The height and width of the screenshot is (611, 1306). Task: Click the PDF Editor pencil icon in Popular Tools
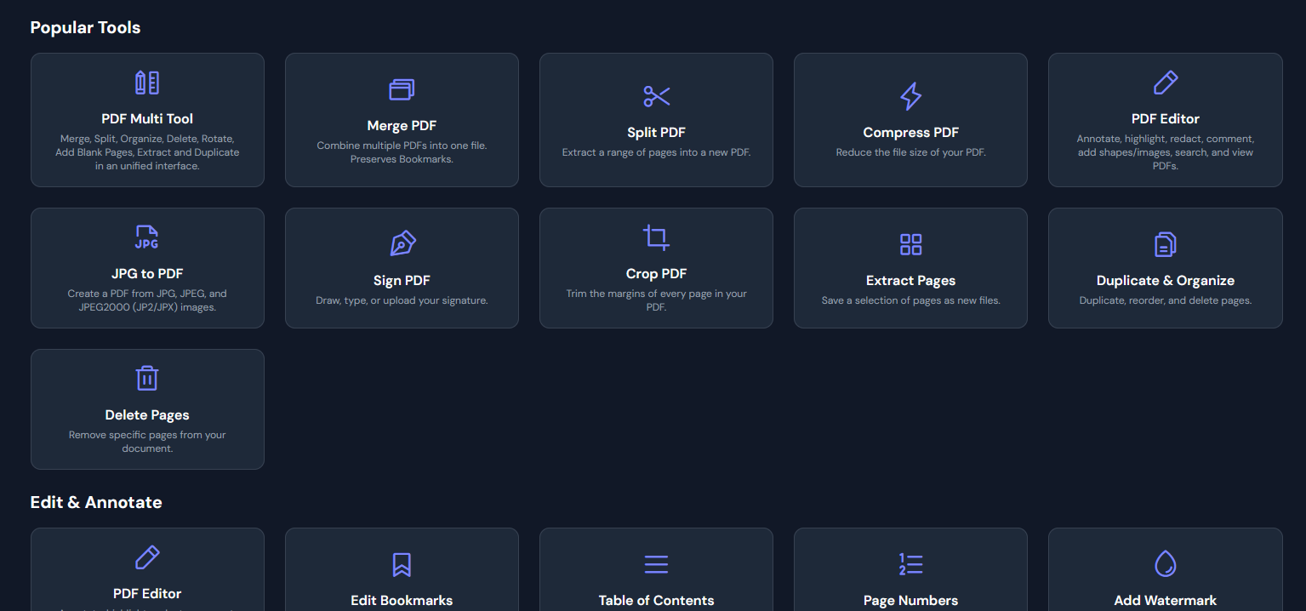pos(1165,83)
